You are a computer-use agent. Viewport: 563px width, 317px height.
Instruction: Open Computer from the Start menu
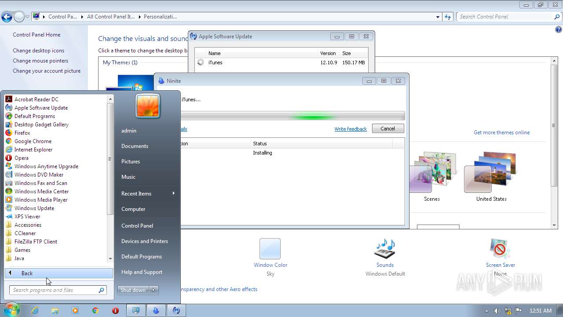(x=133, y=209)
